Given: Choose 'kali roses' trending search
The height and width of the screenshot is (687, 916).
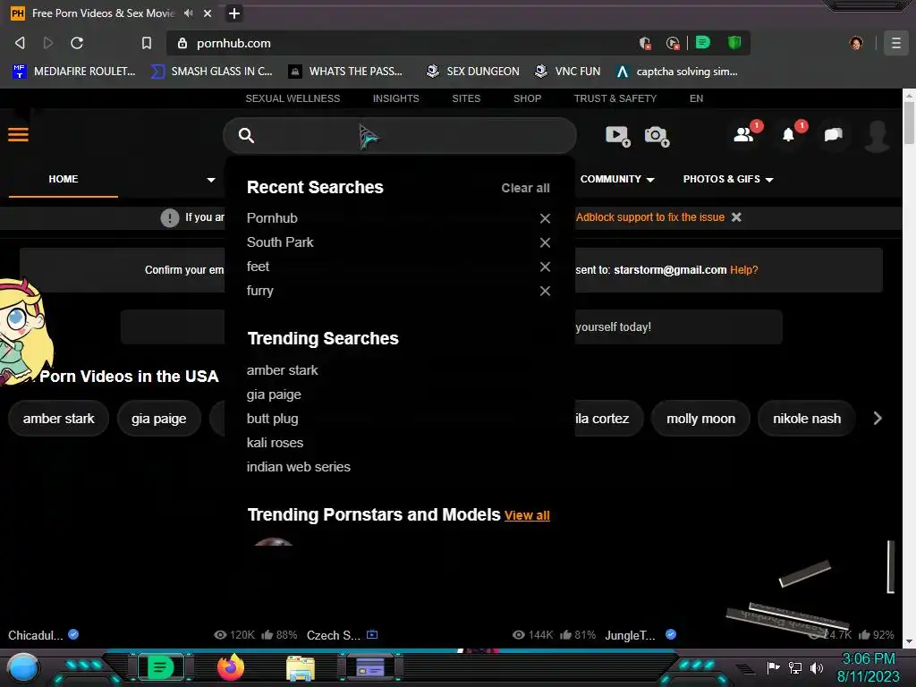Looking at the screenshot, I should click(275, 443).
